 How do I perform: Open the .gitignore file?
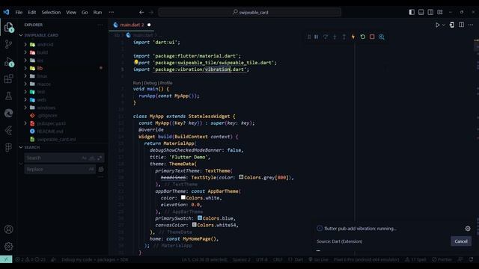click(x=47, y=116)
